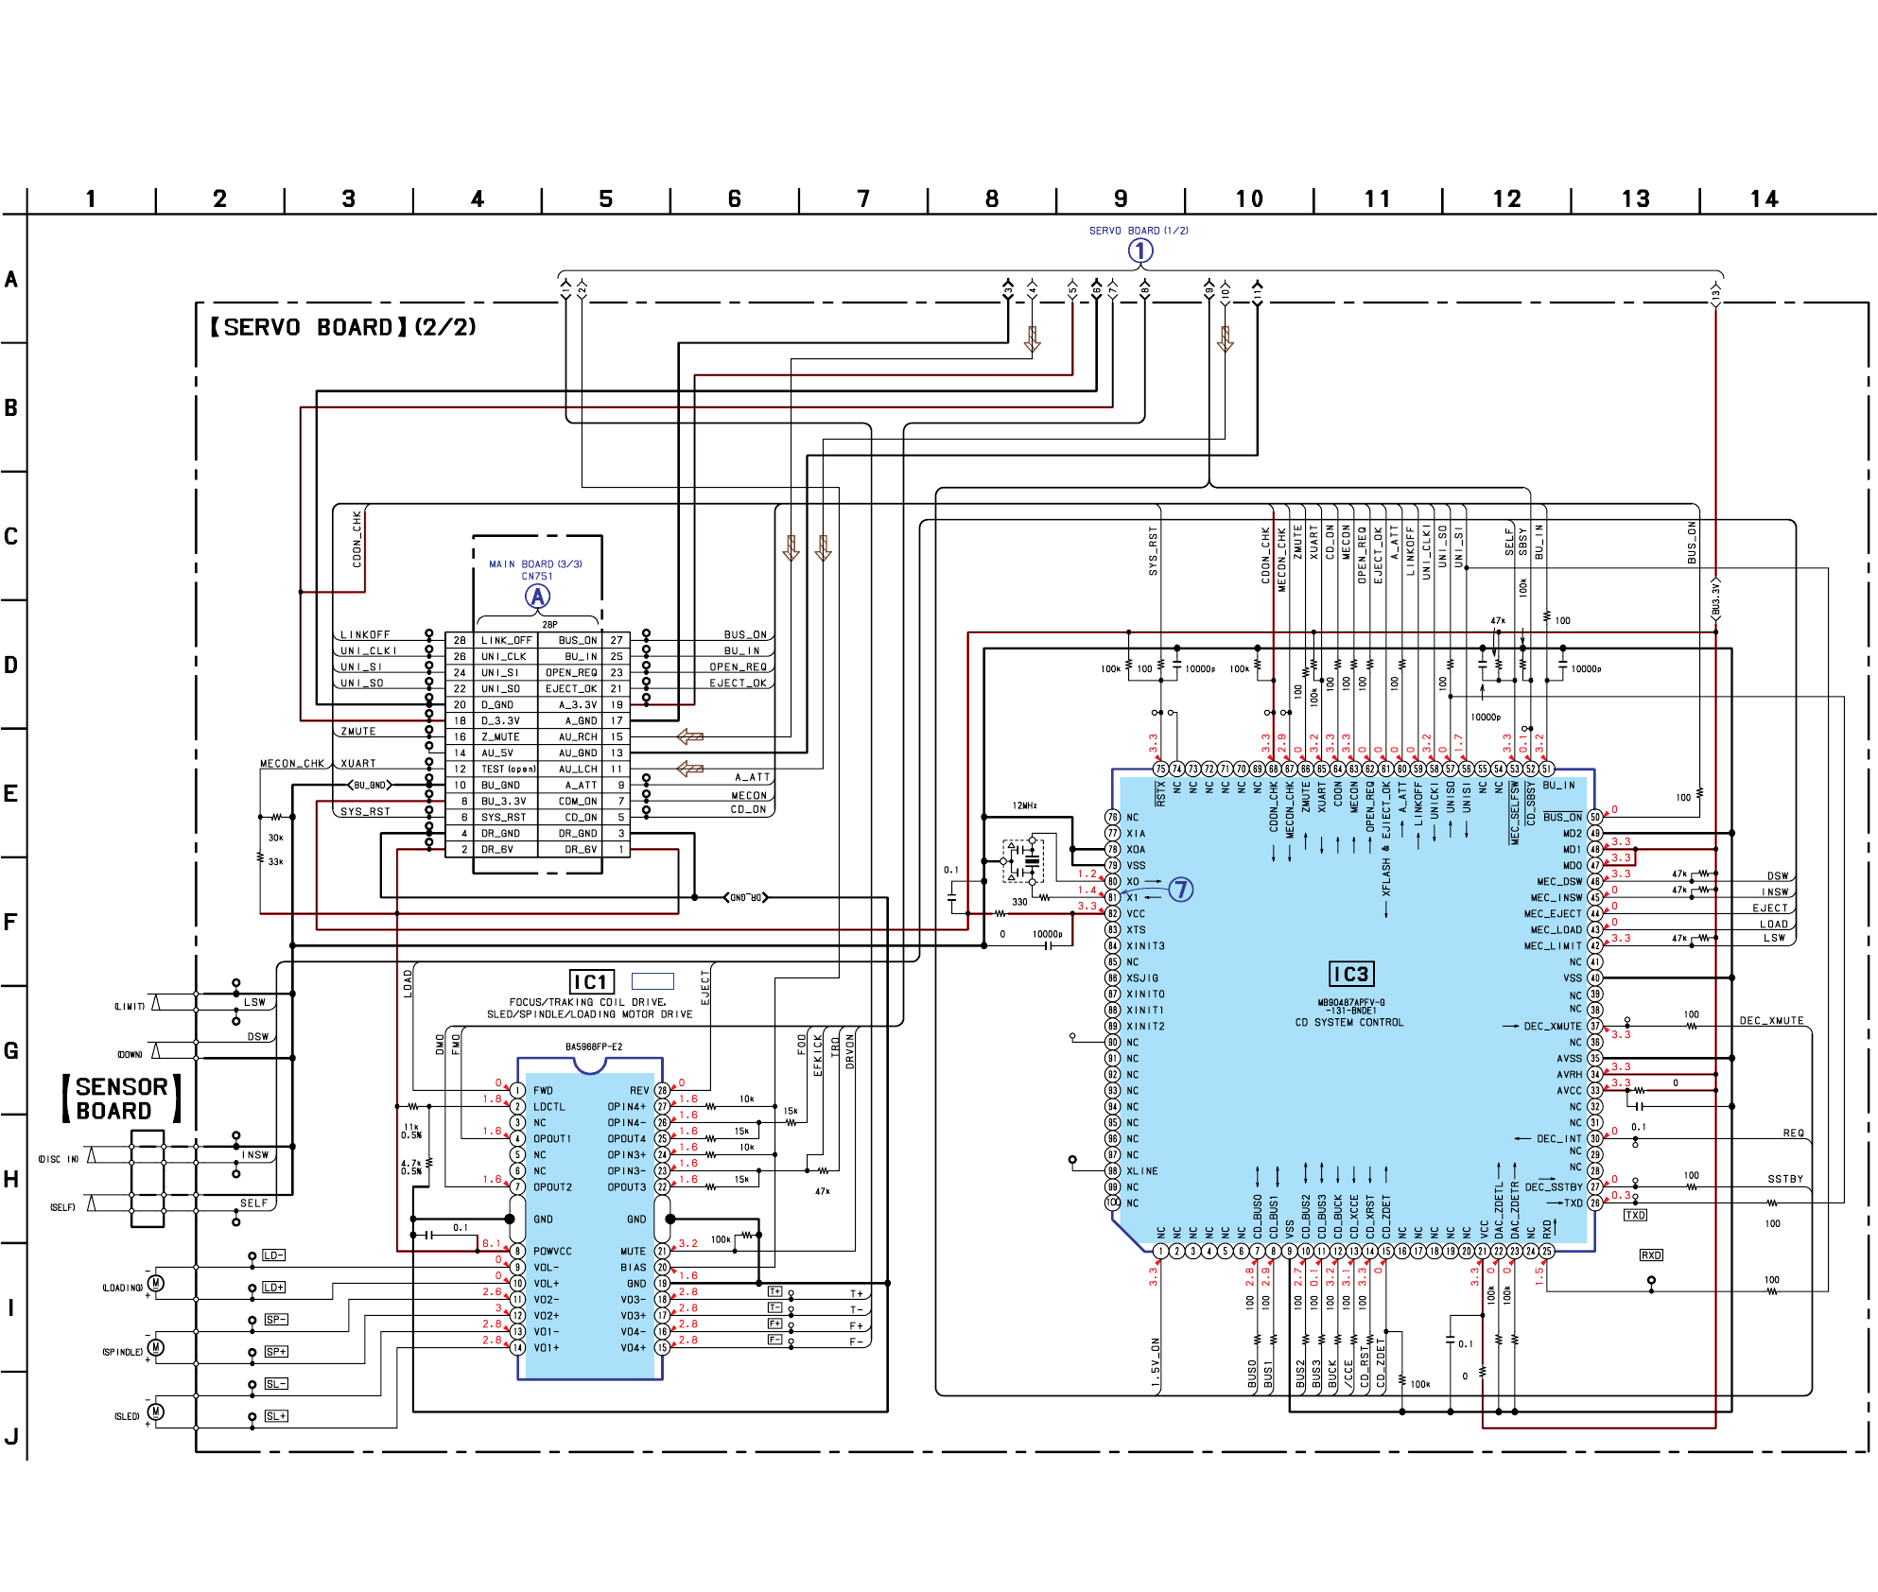1878x1592 pixels.
Task: Click the DR_GND hexagonal ground tag
Action: [x=746, y=897]
